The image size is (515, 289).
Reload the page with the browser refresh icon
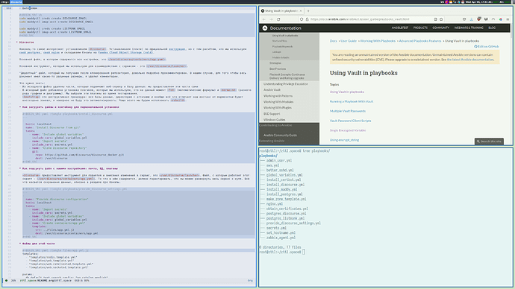[x=278, y=19]
